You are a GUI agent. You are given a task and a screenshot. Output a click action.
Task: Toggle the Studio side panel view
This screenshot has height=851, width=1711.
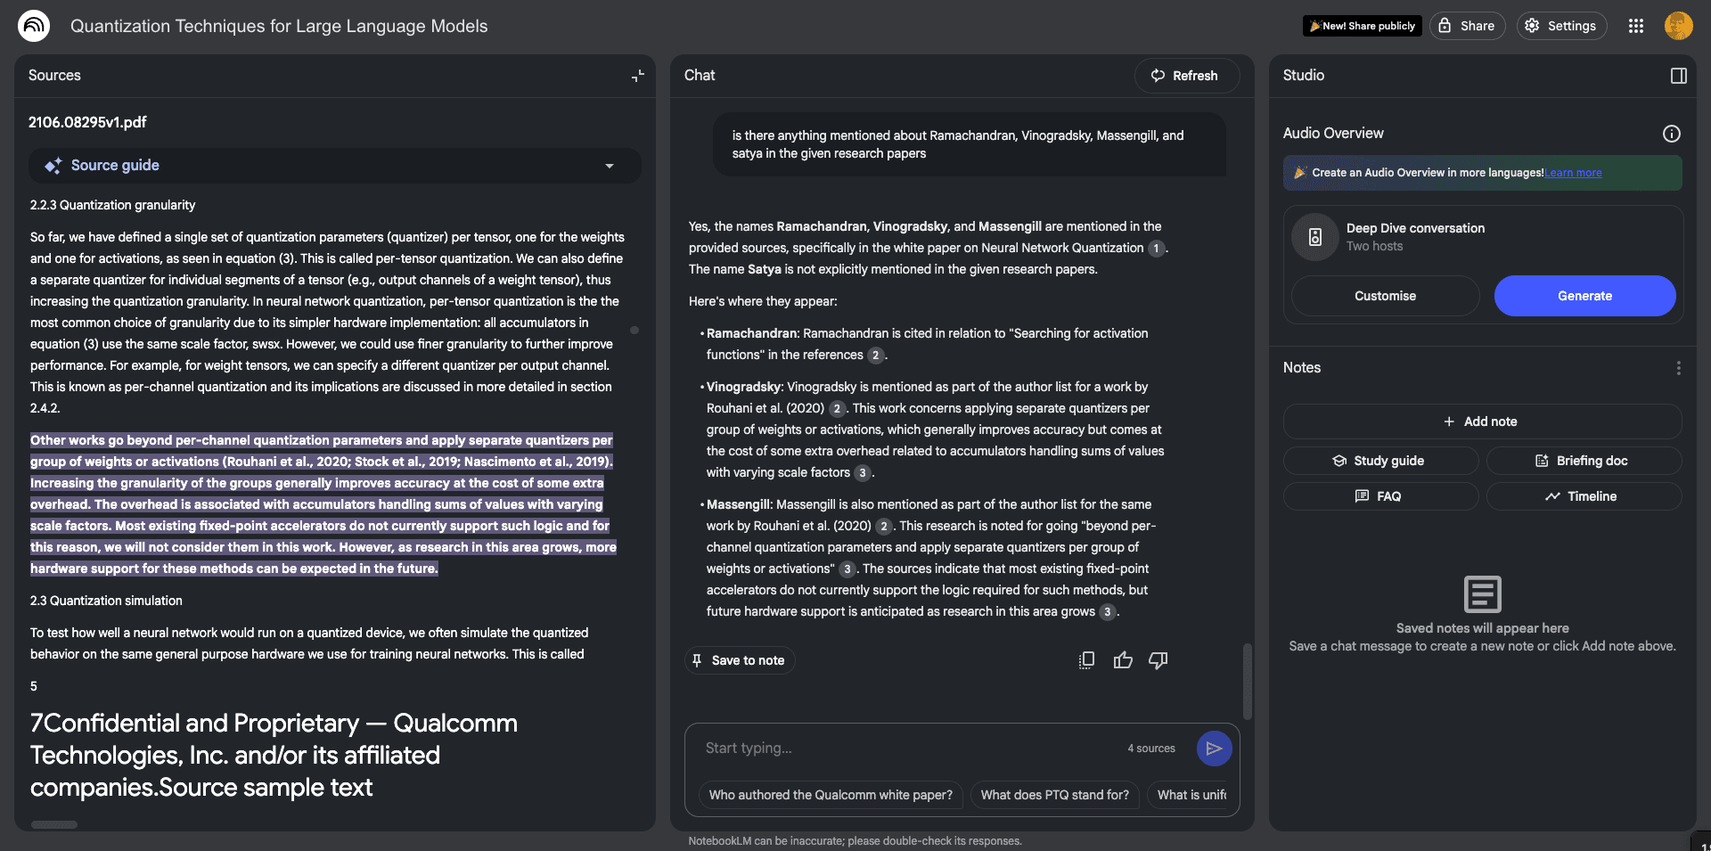coord(1678,76)
